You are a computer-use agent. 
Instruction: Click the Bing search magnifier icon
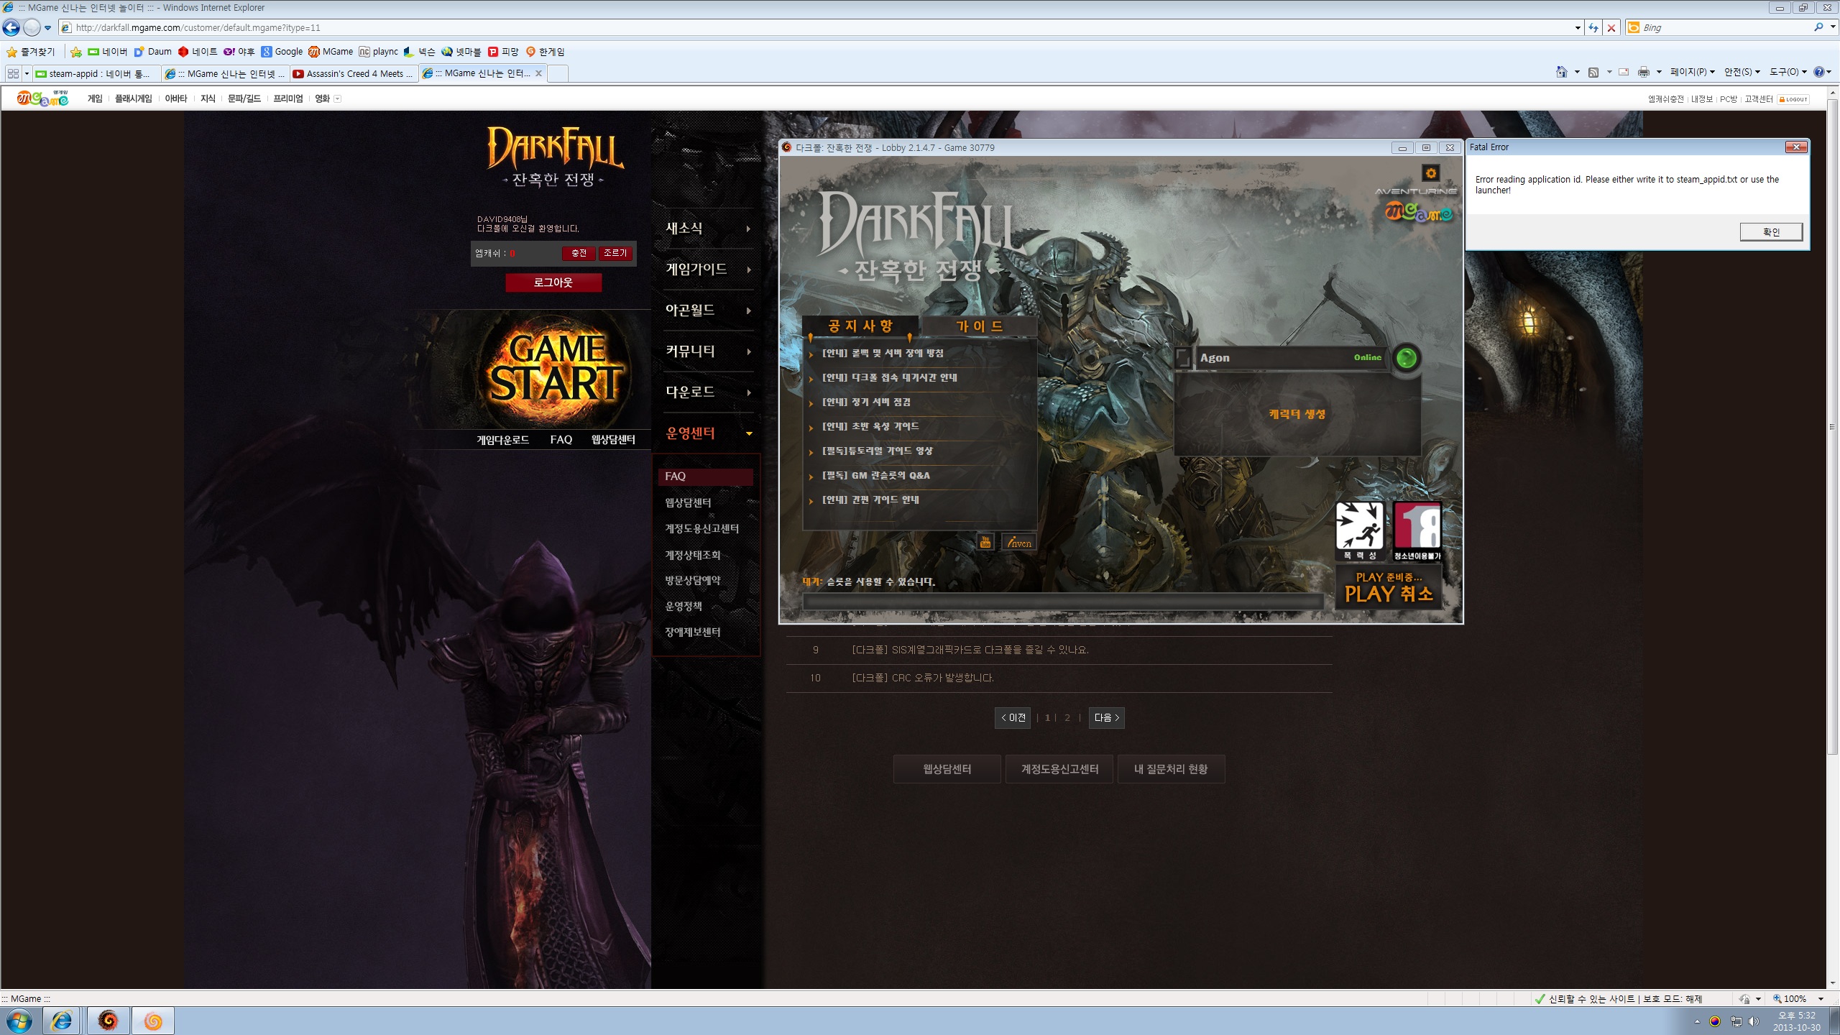point(1818,27)
